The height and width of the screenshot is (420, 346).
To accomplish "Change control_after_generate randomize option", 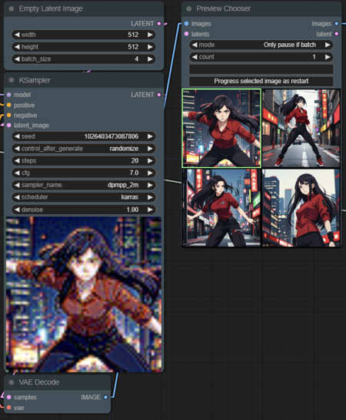I will point(83,149).
